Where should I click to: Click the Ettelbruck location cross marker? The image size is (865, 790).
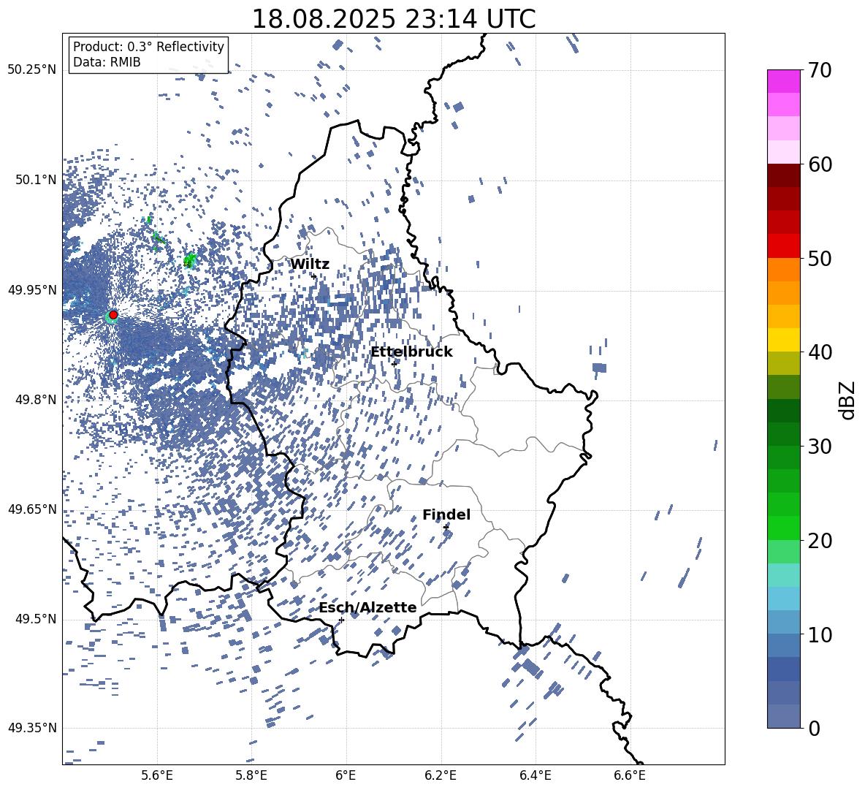tap(394, 364)
